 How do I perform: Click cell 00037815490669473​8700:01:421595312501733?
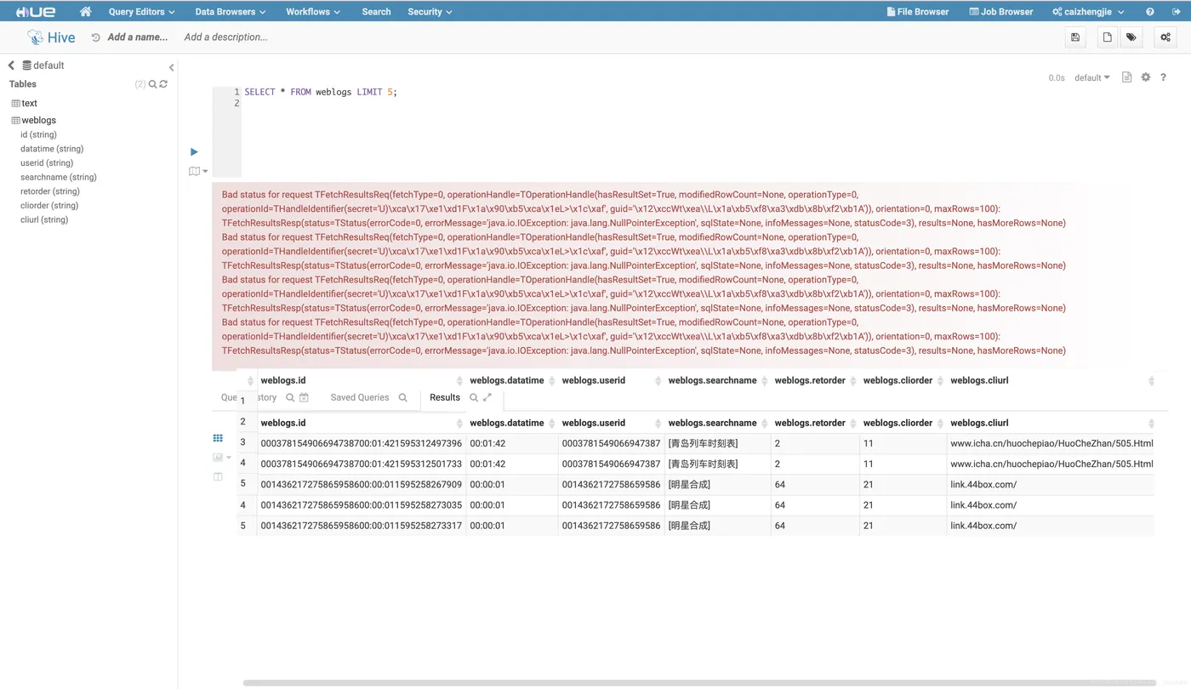(x=361, y=464)
